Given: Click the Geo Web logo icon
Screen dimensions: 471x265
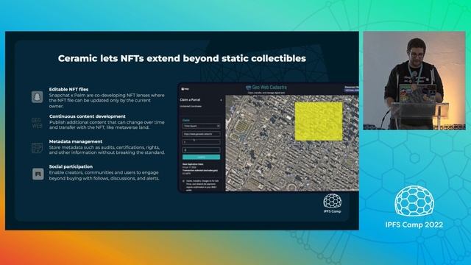Looking at the screenshot, I should [x=37, y=123].
